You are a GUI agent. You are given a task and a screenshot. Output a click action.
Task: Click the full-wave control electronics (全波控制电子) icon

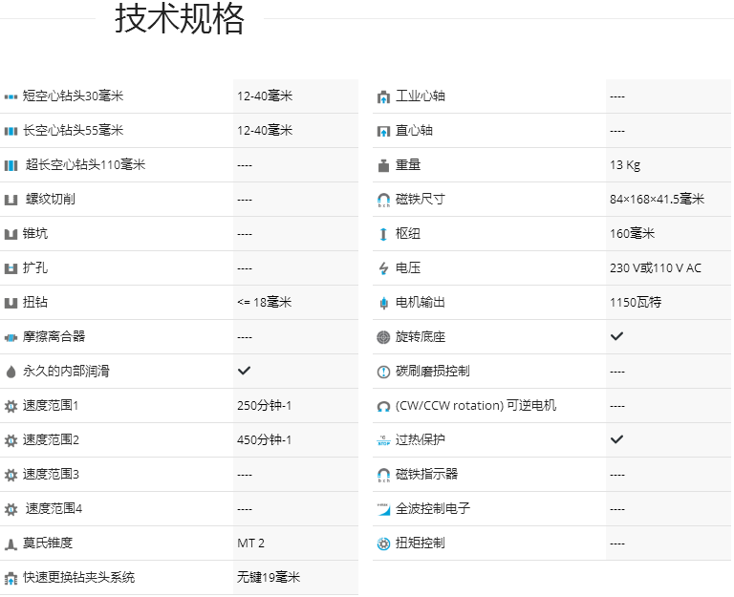tap(383, 509)
